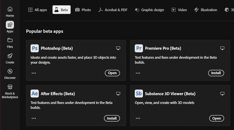
Task: Open Substance 3D Viewer (Beta)
Action: pos(217,118)
